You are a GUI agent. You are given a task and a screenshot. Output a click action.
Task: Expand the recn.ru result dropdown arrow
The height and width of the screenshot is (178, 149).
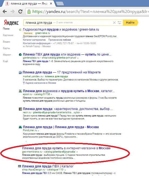tap(81, 113)
